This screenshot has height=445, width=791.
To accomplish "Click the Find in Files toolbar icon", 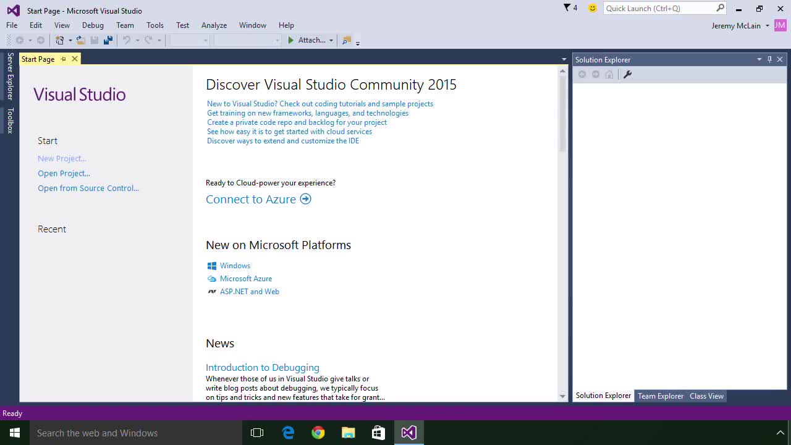I will (347, 40).
